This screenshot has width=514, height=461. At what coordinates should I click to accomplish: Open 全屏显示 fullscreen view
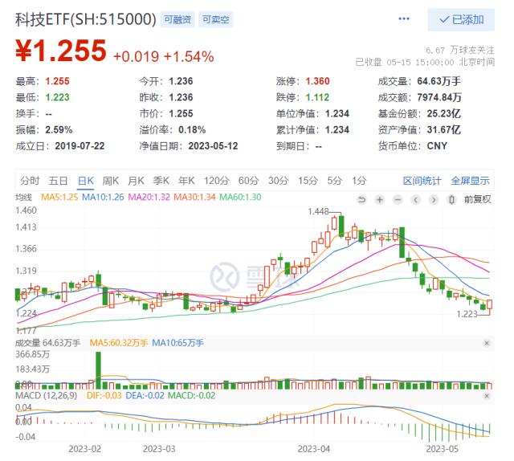[x=470, y=181]
